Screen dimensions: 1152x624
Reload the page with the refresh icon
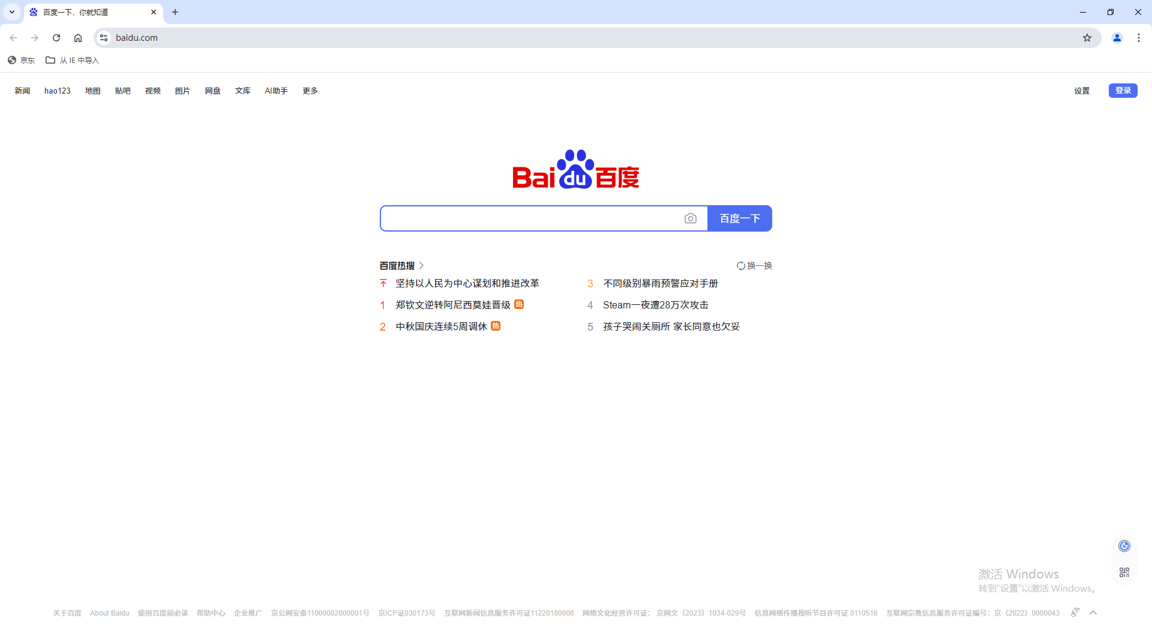pyautogui.click(x=56, y=38)
